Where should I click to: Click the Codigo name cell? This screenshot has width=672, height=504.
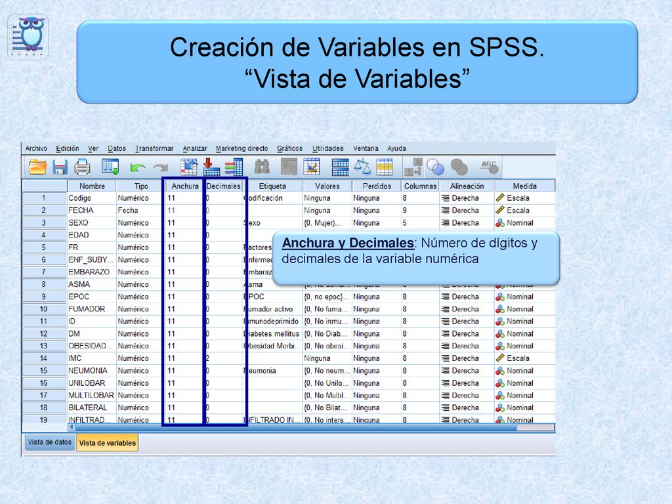tap(92, 198)
